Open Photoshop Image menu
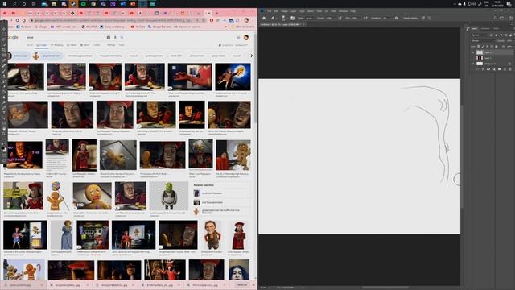The height and width of the screenshot is (290, 515). pos(284,11)
